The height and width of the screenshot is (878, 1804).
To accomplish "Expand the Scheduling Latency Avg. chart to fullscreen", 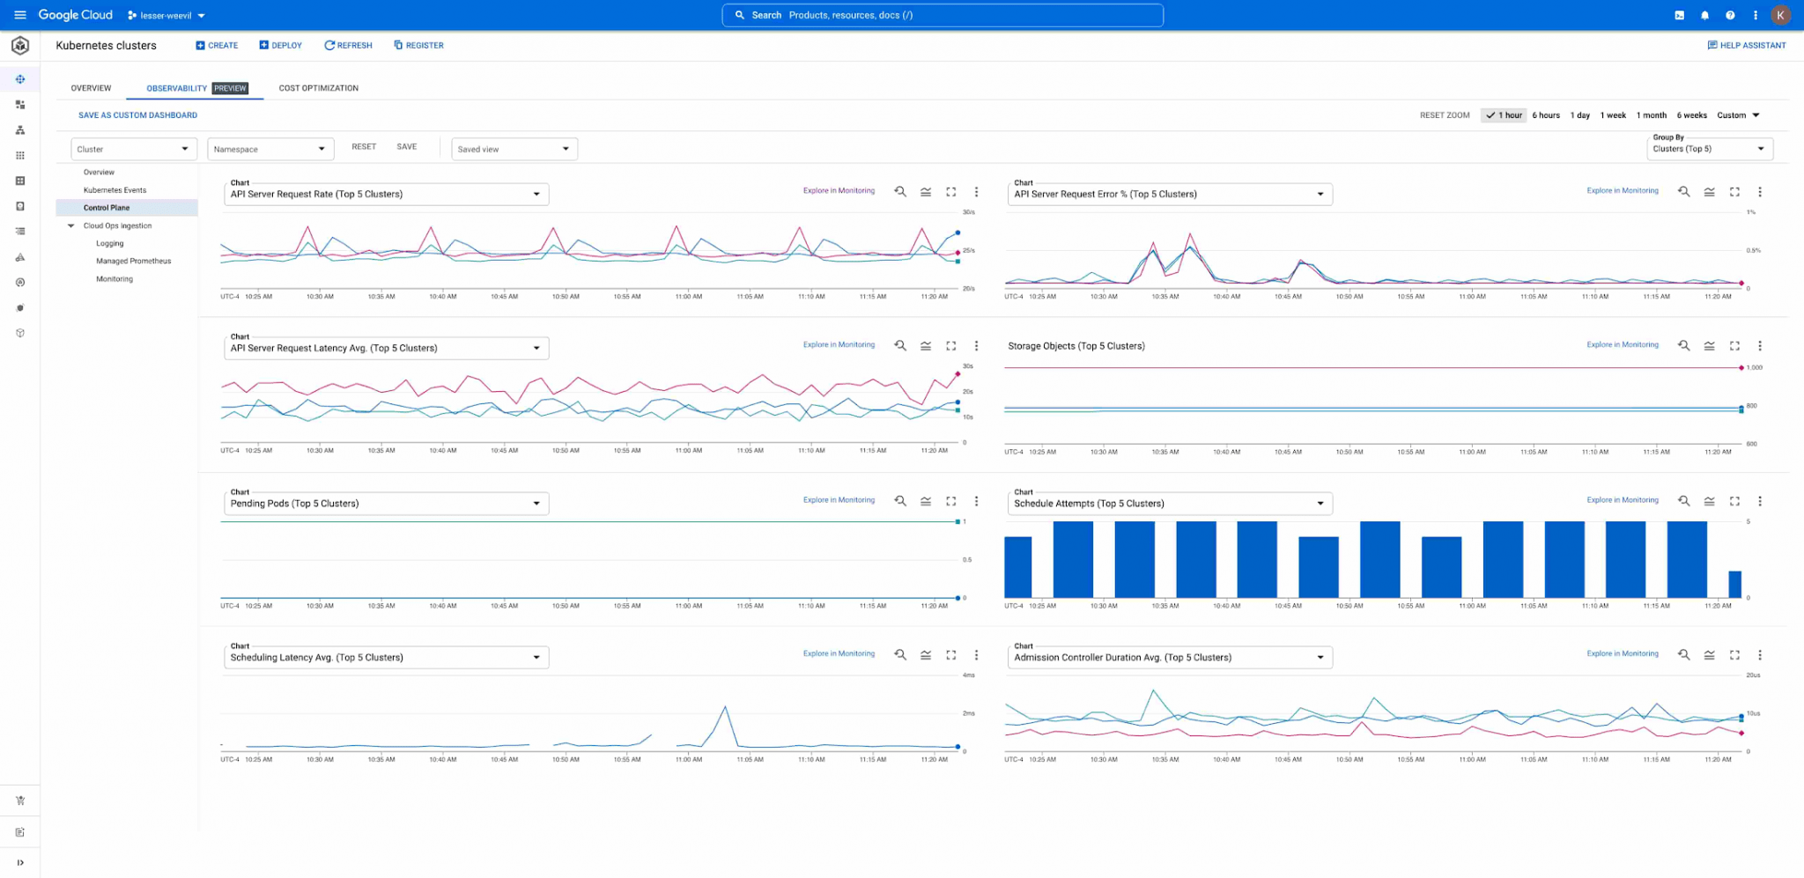I will point(950,654).
